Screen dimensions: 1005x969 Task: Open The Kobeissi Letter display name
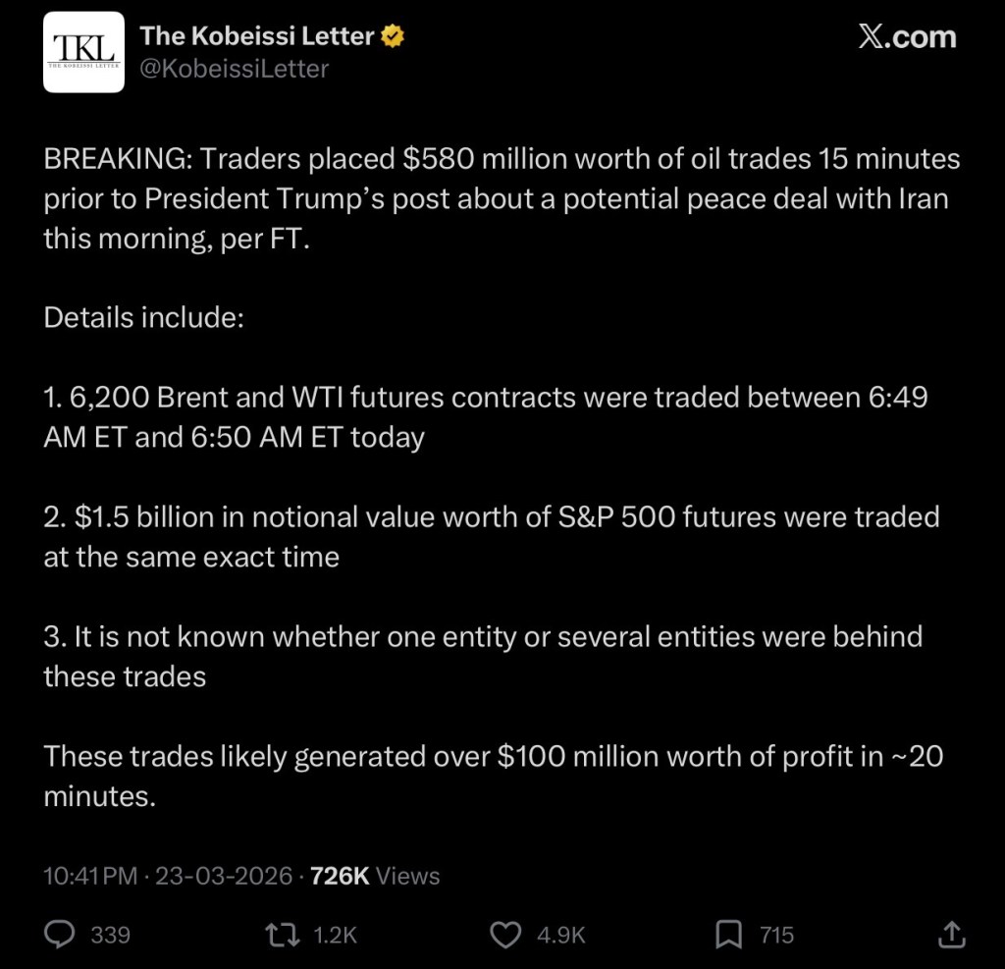coord(257,37)
